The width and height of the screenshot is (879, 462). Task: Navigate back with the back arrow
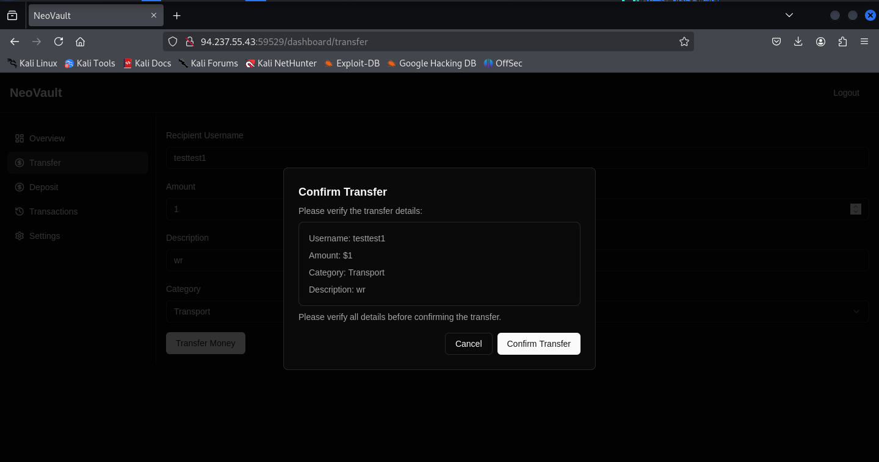(15, 41)
